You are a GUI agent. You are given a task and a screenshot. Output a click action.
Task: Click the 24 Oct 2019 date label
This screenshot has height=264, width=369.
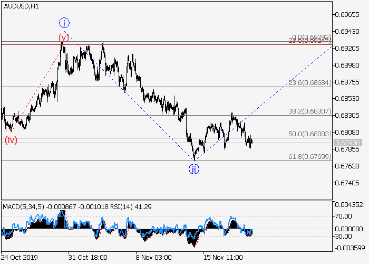click(19, 257)
